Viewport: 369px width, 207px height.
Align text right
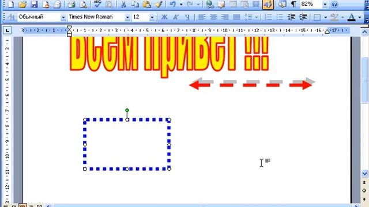pyautogui.click(x=225, y=17)
